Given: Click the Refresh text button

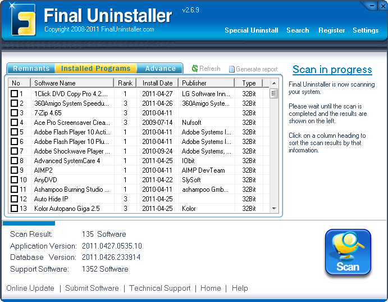Looking at the screenshot, I should click(x=210, y=69).
